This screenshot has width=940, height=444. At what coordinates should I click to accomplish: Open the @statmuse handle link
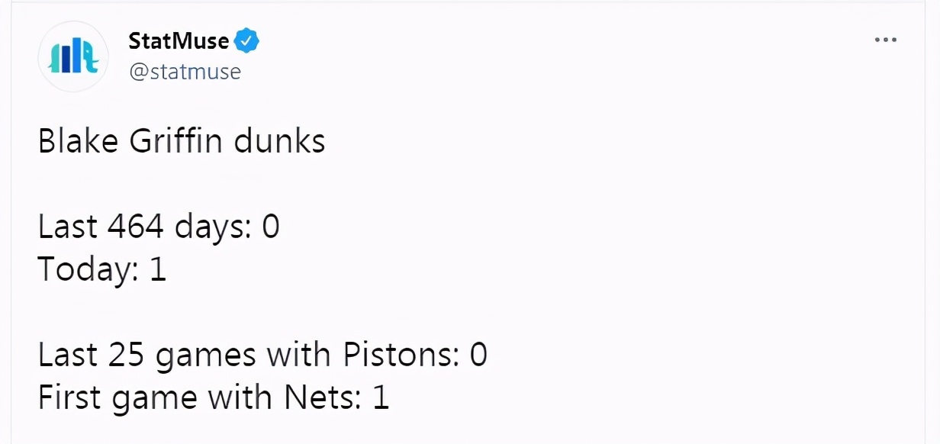185,72
